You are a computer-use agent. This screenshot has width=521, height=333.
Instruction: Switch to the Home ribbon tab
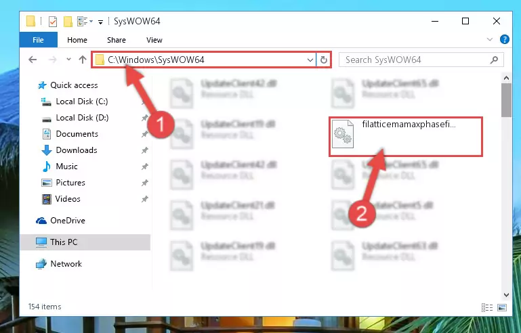click(x=77, y=40)
